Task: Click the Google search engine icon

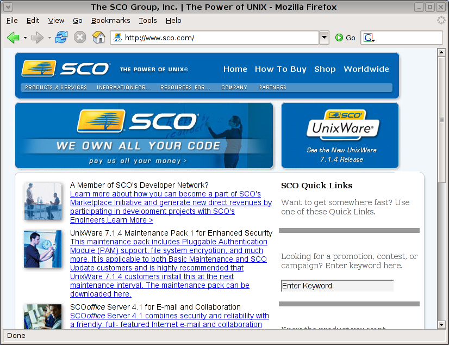Action: 368,38
